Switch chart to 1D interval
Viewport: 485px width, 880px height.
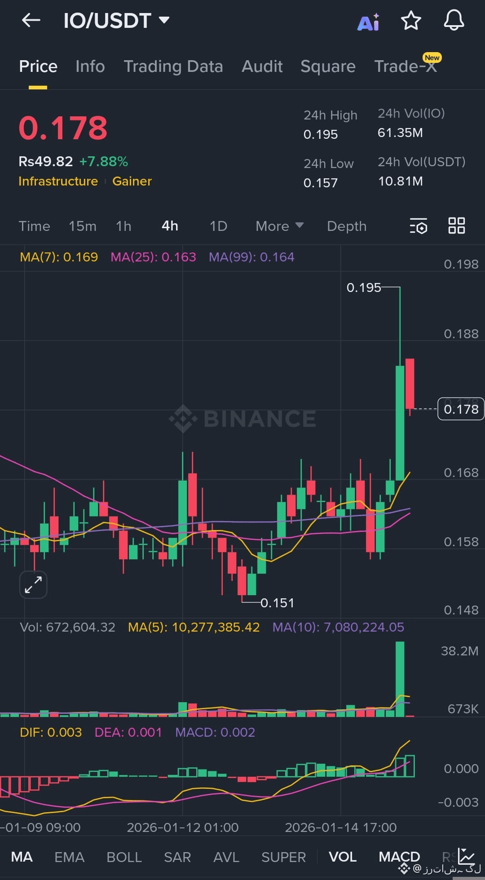(x=218, y=226)
